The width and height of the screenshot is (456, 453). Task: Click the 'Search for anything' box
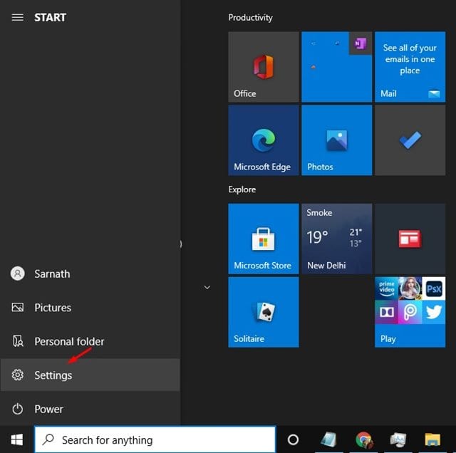[x=155, y=439]
